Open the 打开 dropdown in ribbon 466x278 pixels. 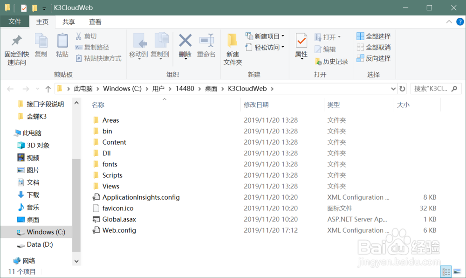click(328, 37)
